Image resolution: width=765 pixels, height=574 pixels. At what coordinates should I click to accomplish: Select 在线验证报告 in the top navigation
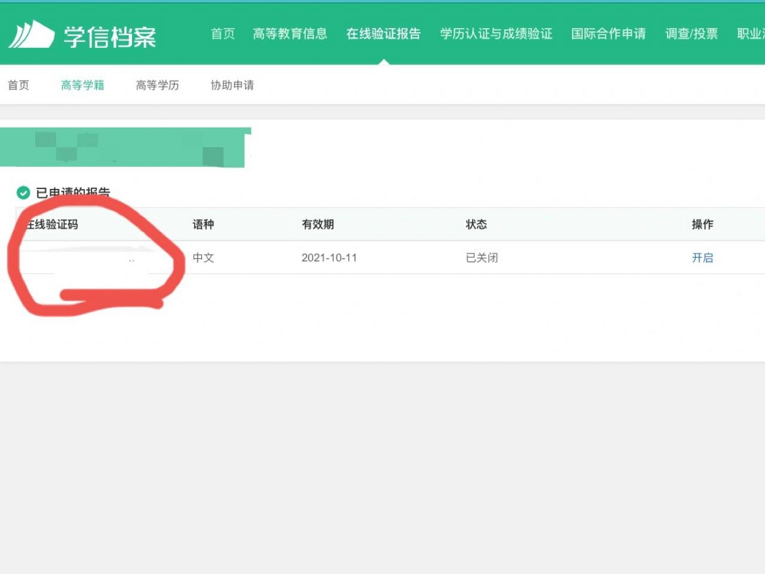384,34
